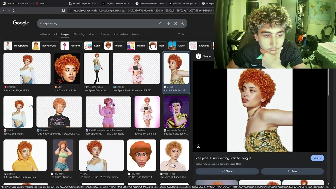Screen dimensions: 336x189
Task: Open the Wikimedia Commons image thumbnail
Action: point(176,112)
